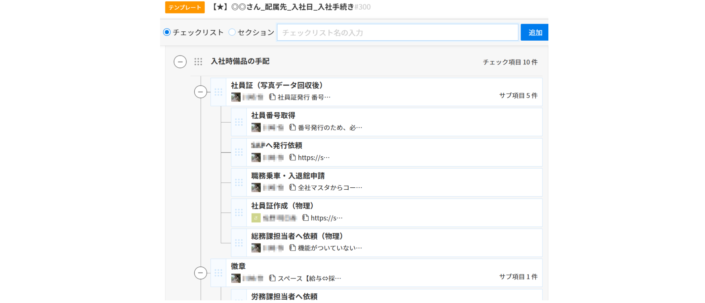Select the セクション radio button

click(x=232, y=32)
